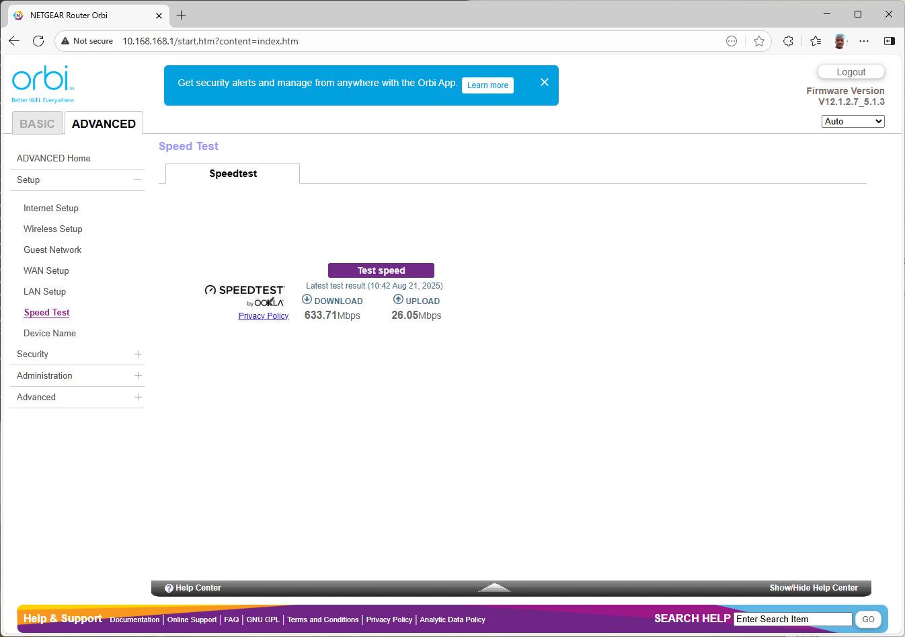Open browser Settings and more menu
Screen dimensions: 905x637
pos(864,41)
